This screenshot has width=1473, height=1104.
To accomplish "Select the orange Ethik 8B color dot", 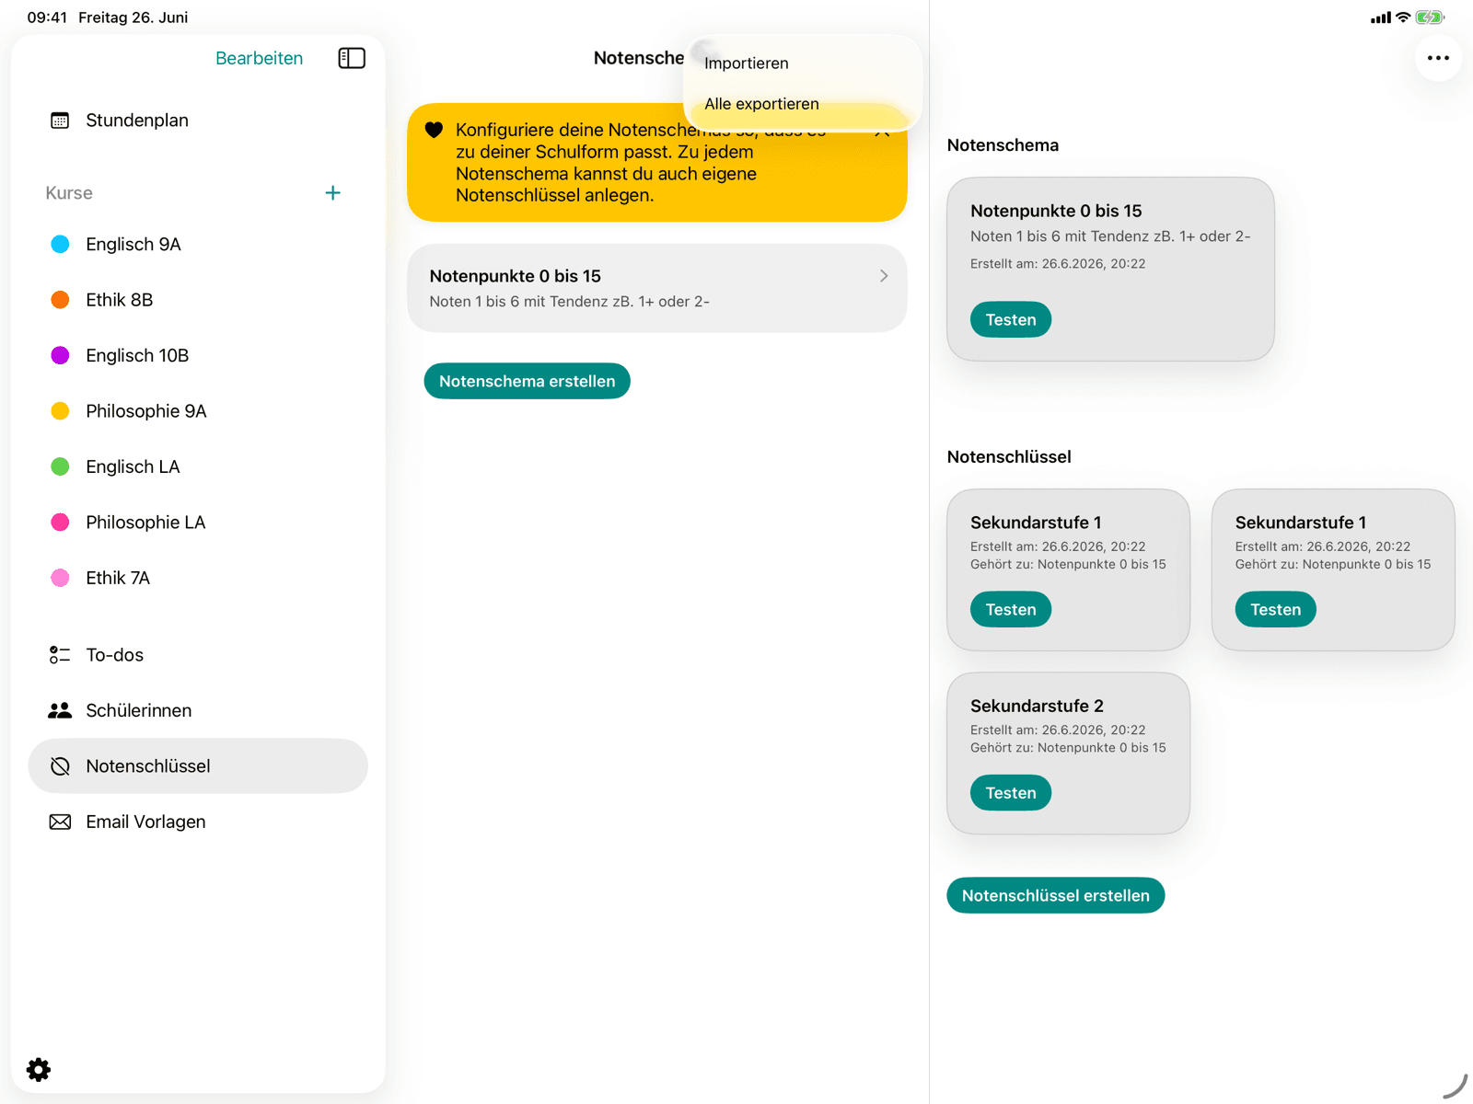I will click(x=60, y=300).
